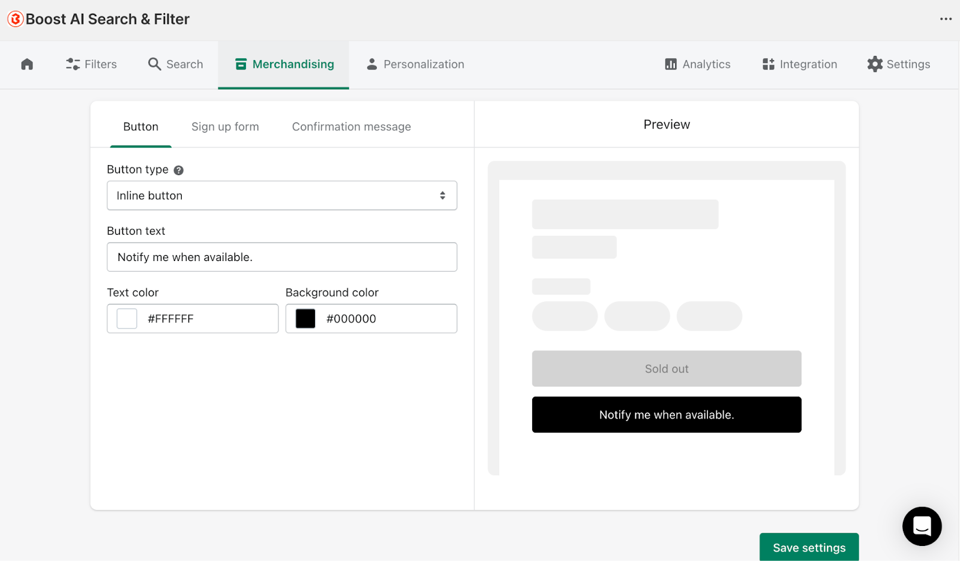This screenshot has height=561, width=960.
Task: Select the Merchandising tab
Action: pos(284,64)
